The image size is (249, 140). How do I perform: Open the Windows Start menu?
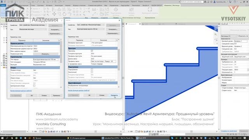2,138
